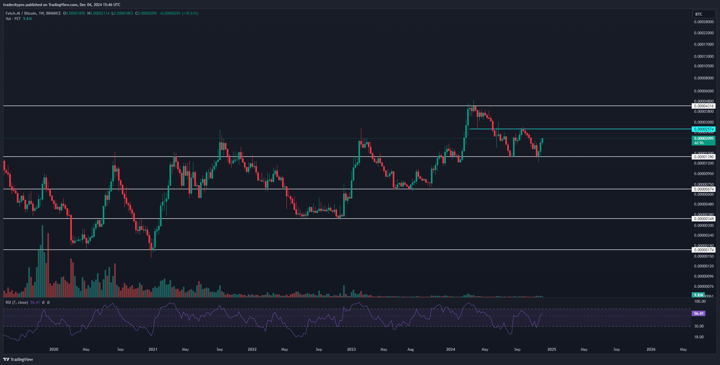Click the Vol · FET indicator label
720x365 pixels.
tap(13, 19)
